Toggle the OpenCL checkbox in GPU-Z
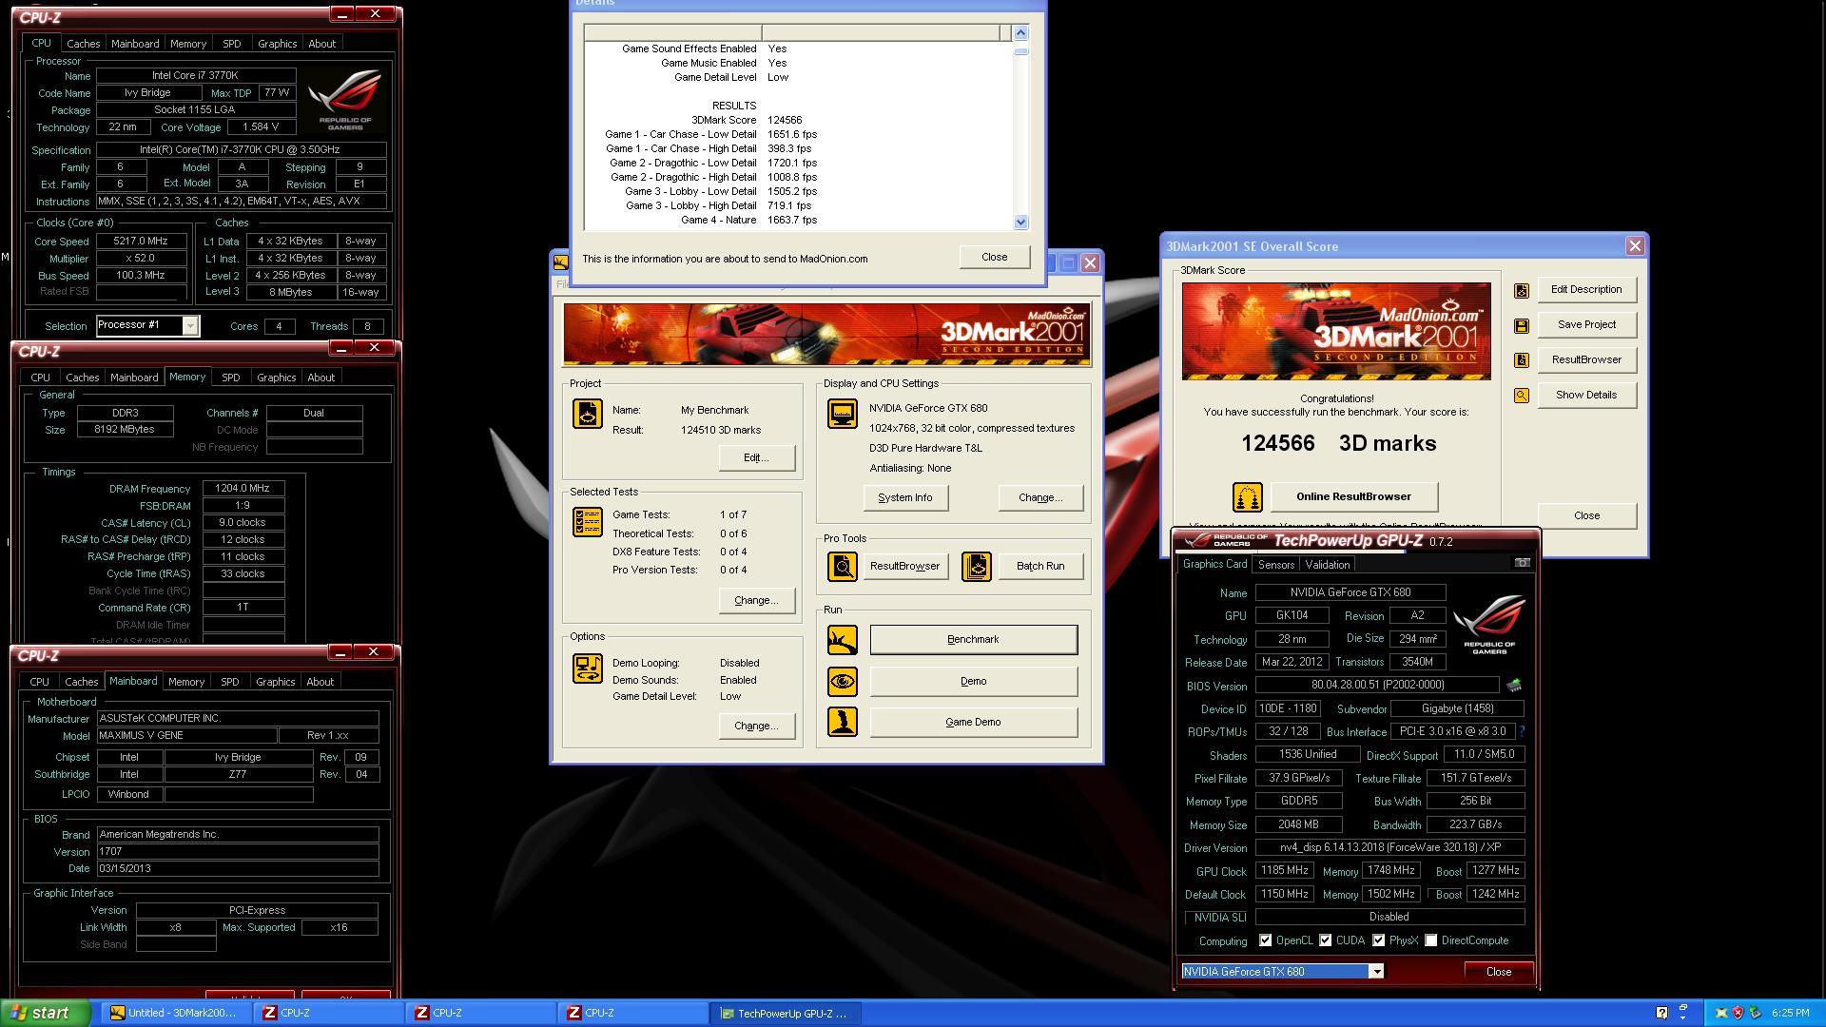 click(x=1265, y=940)
